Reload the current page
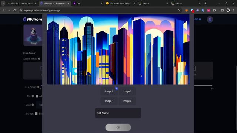Viewport: 237px width, 133px height. [14, 10]
